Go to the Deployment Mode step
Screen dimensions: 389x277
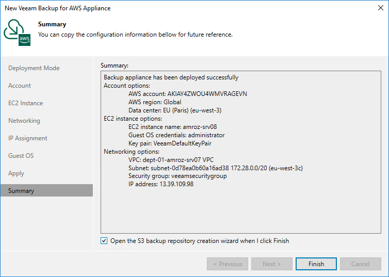tap(34, 68)
